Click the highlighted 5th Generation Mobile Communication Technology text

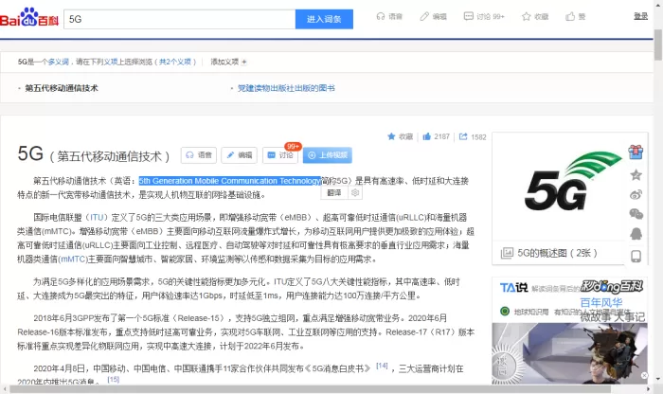coord(230,181)
